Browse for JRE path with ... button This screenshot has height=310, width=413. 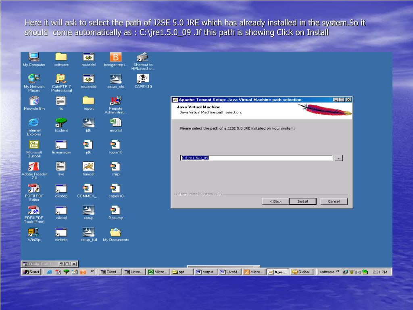click(338, 158)
